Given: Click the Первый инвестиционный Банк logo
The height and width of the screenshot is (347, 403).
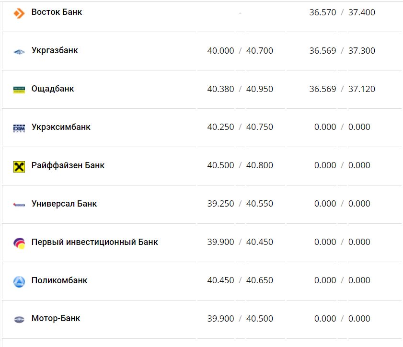Looking at the screenshot, I should click(19, 243).
